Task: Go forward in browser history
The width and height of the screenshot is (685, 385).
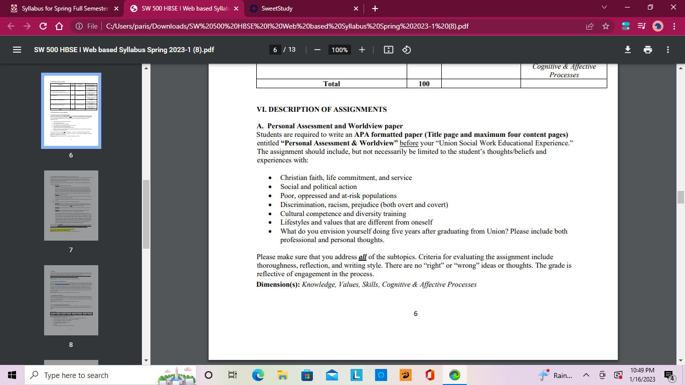Action: tap(27, 26)
